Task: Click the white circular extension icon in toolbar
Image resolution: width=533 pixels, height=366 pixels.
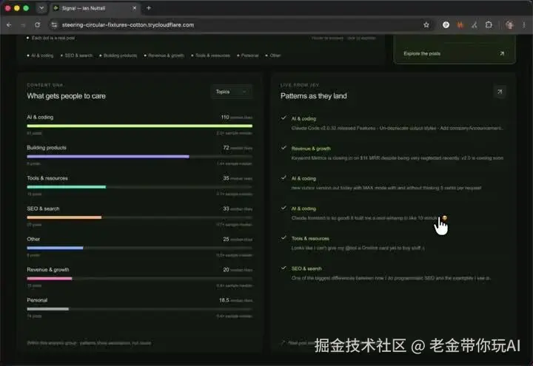Action: (x=446, y=25)
